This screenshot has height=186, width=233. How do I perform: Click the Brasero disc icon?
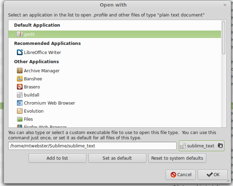tap(20, 87)
